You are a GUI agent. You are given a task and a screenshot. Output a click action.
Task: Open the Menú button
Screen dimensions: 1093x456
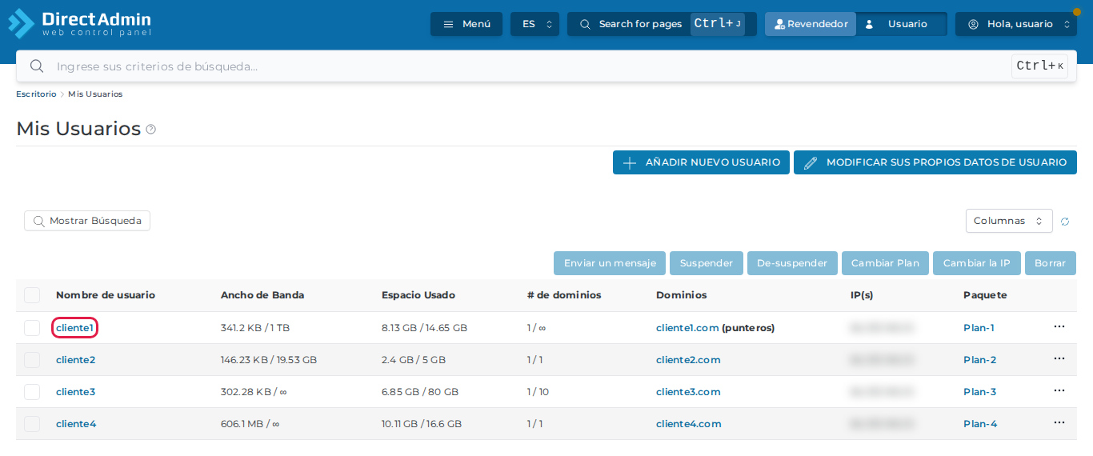466,24
